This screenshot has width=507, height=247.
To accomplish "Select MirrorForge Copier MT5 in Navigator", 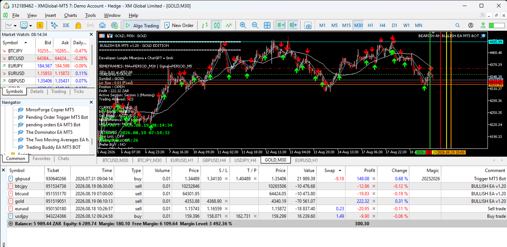I will click(50, 110).
